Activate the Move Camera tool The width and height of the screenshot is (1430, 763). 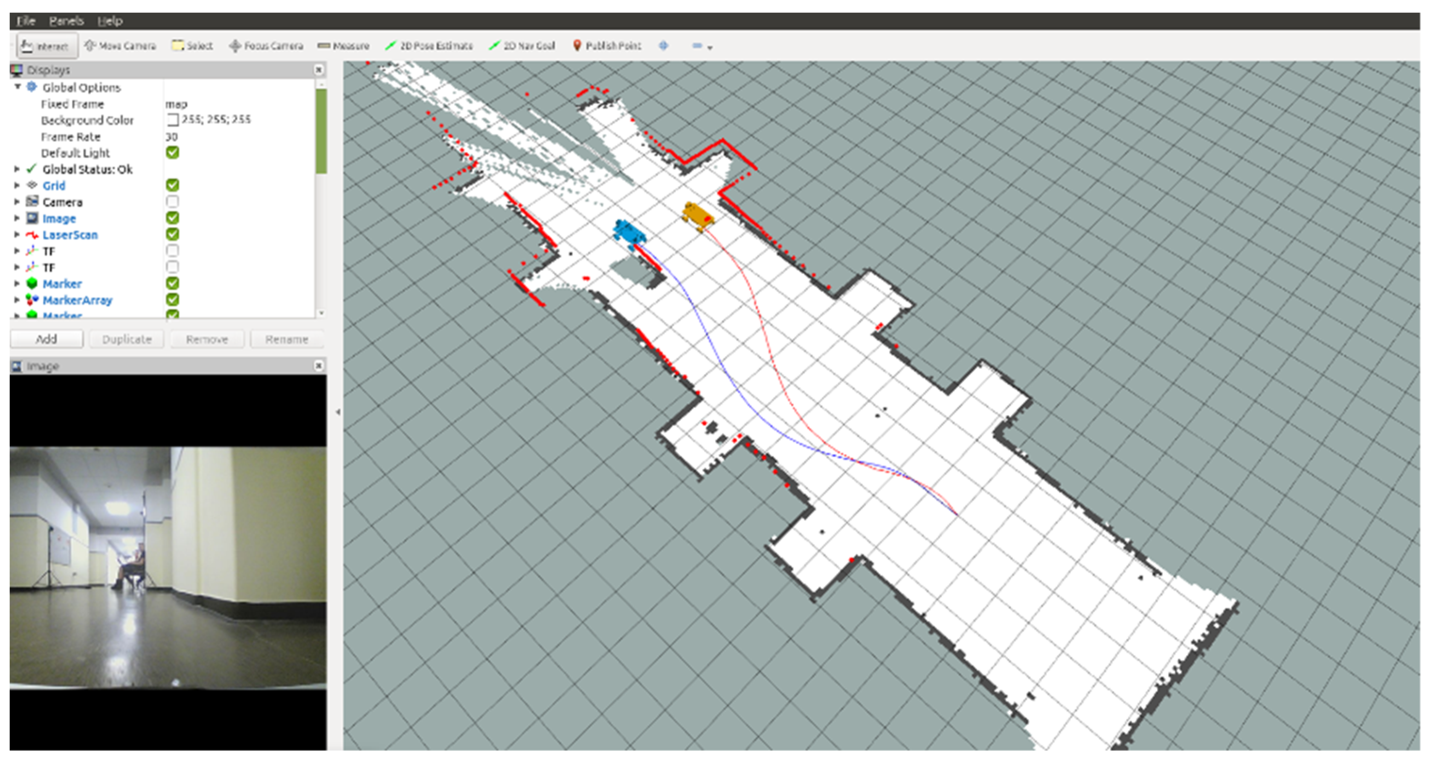click(120, 46)
